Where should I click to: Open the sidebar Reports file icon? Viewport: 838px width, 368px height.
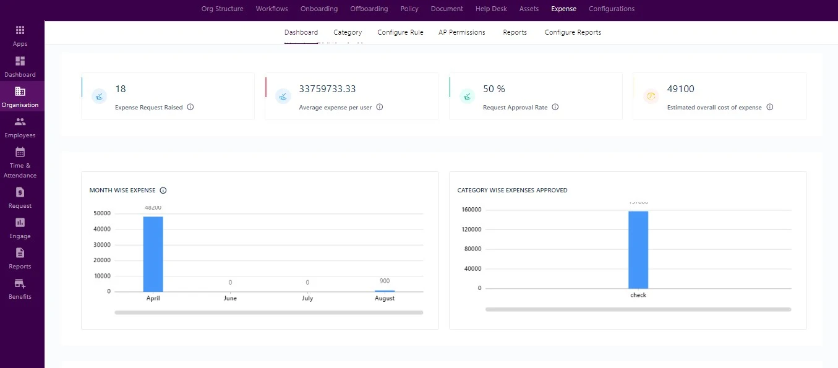[x=20, y=253]
